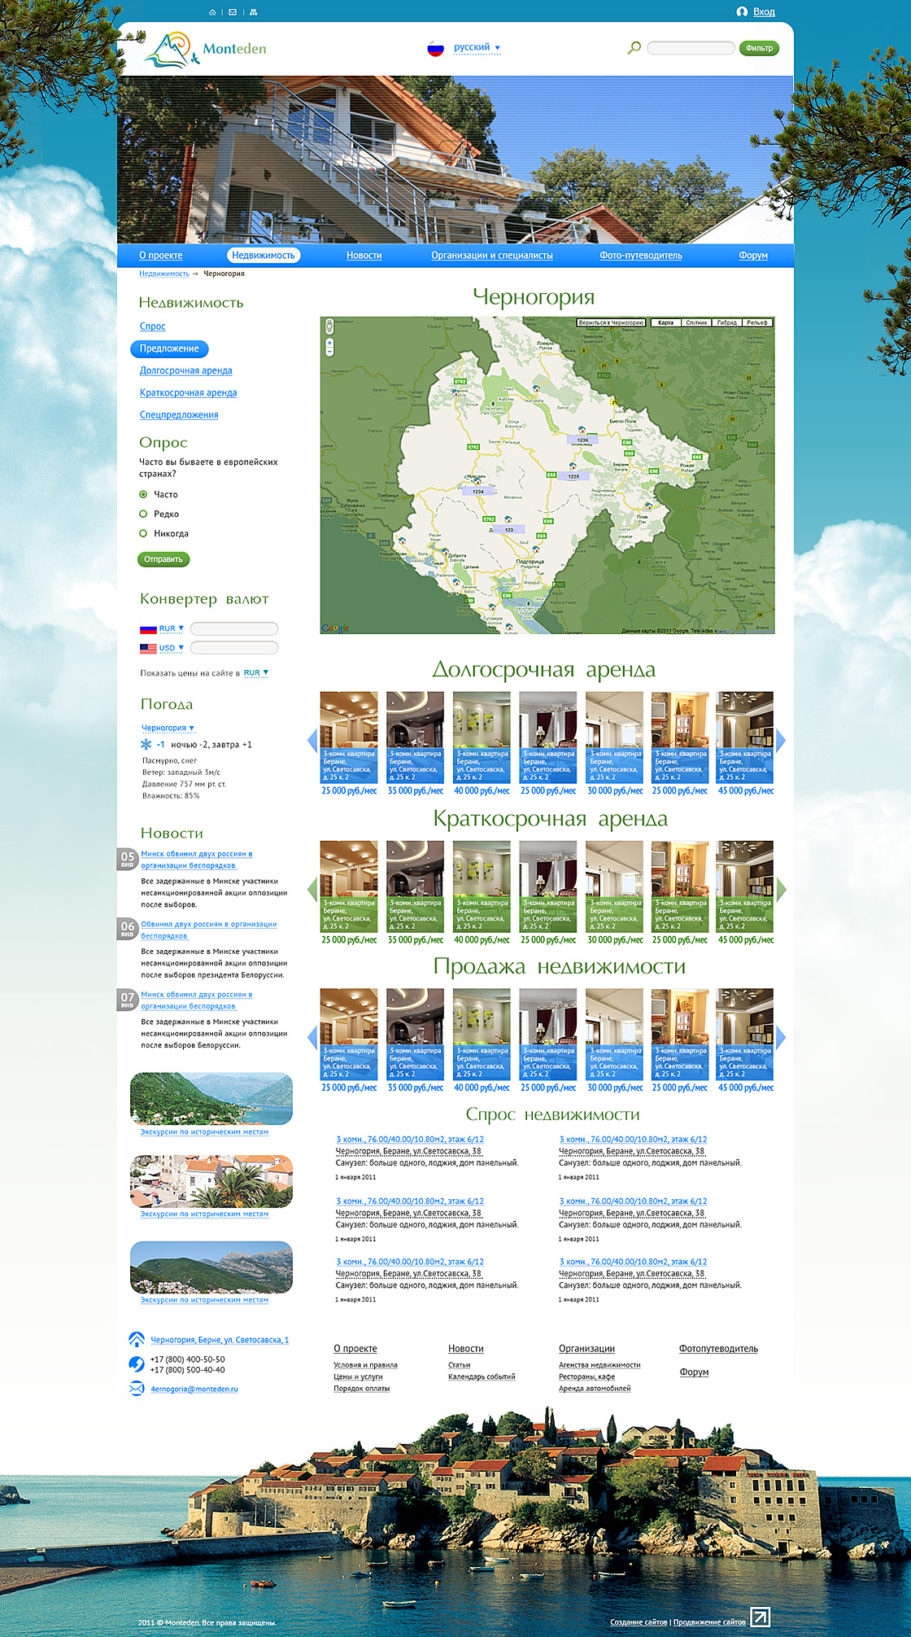Open Недвижимость in main navigation
Viewport: 911px width, 1637px height.
click(x=264, y=256)
